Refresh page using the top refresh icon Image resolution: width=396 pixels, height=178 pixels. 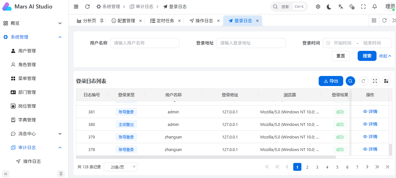[x=87, y=7]
